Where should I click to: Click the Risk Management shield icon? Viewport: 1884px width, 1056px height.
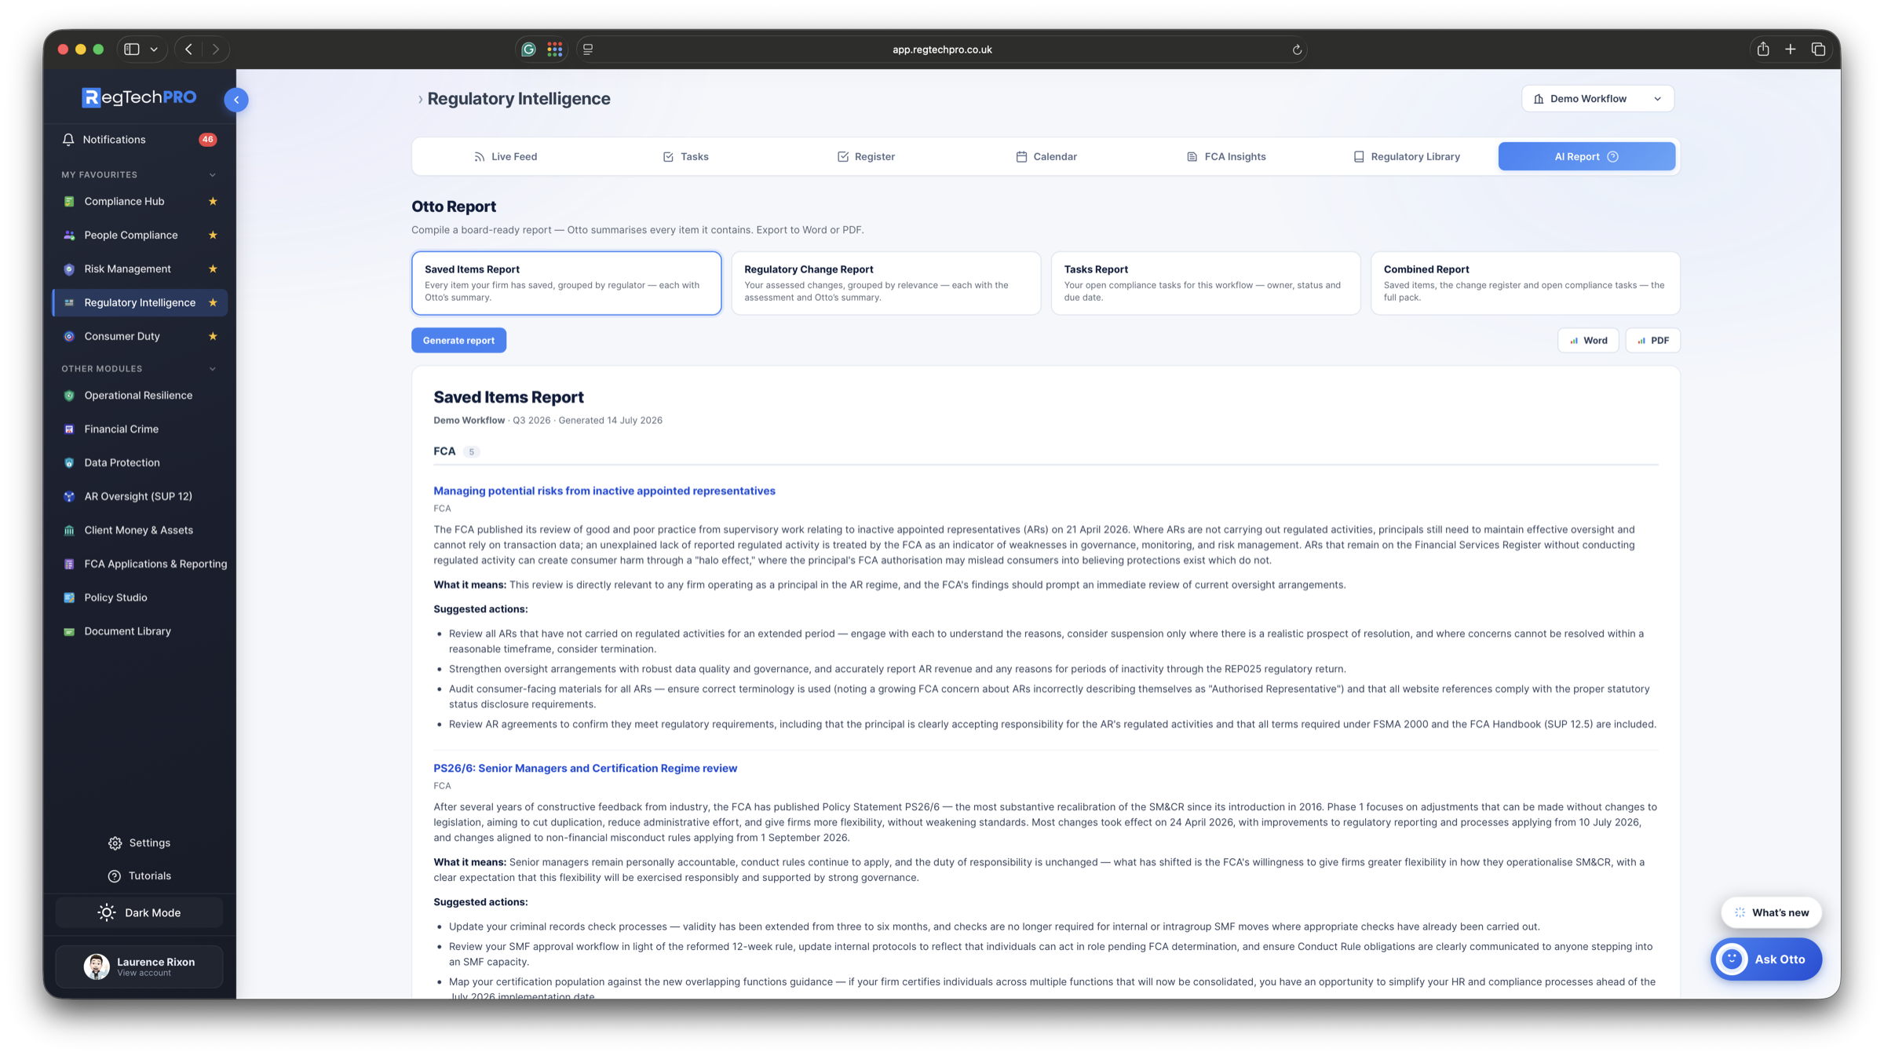tap(69, 269)
